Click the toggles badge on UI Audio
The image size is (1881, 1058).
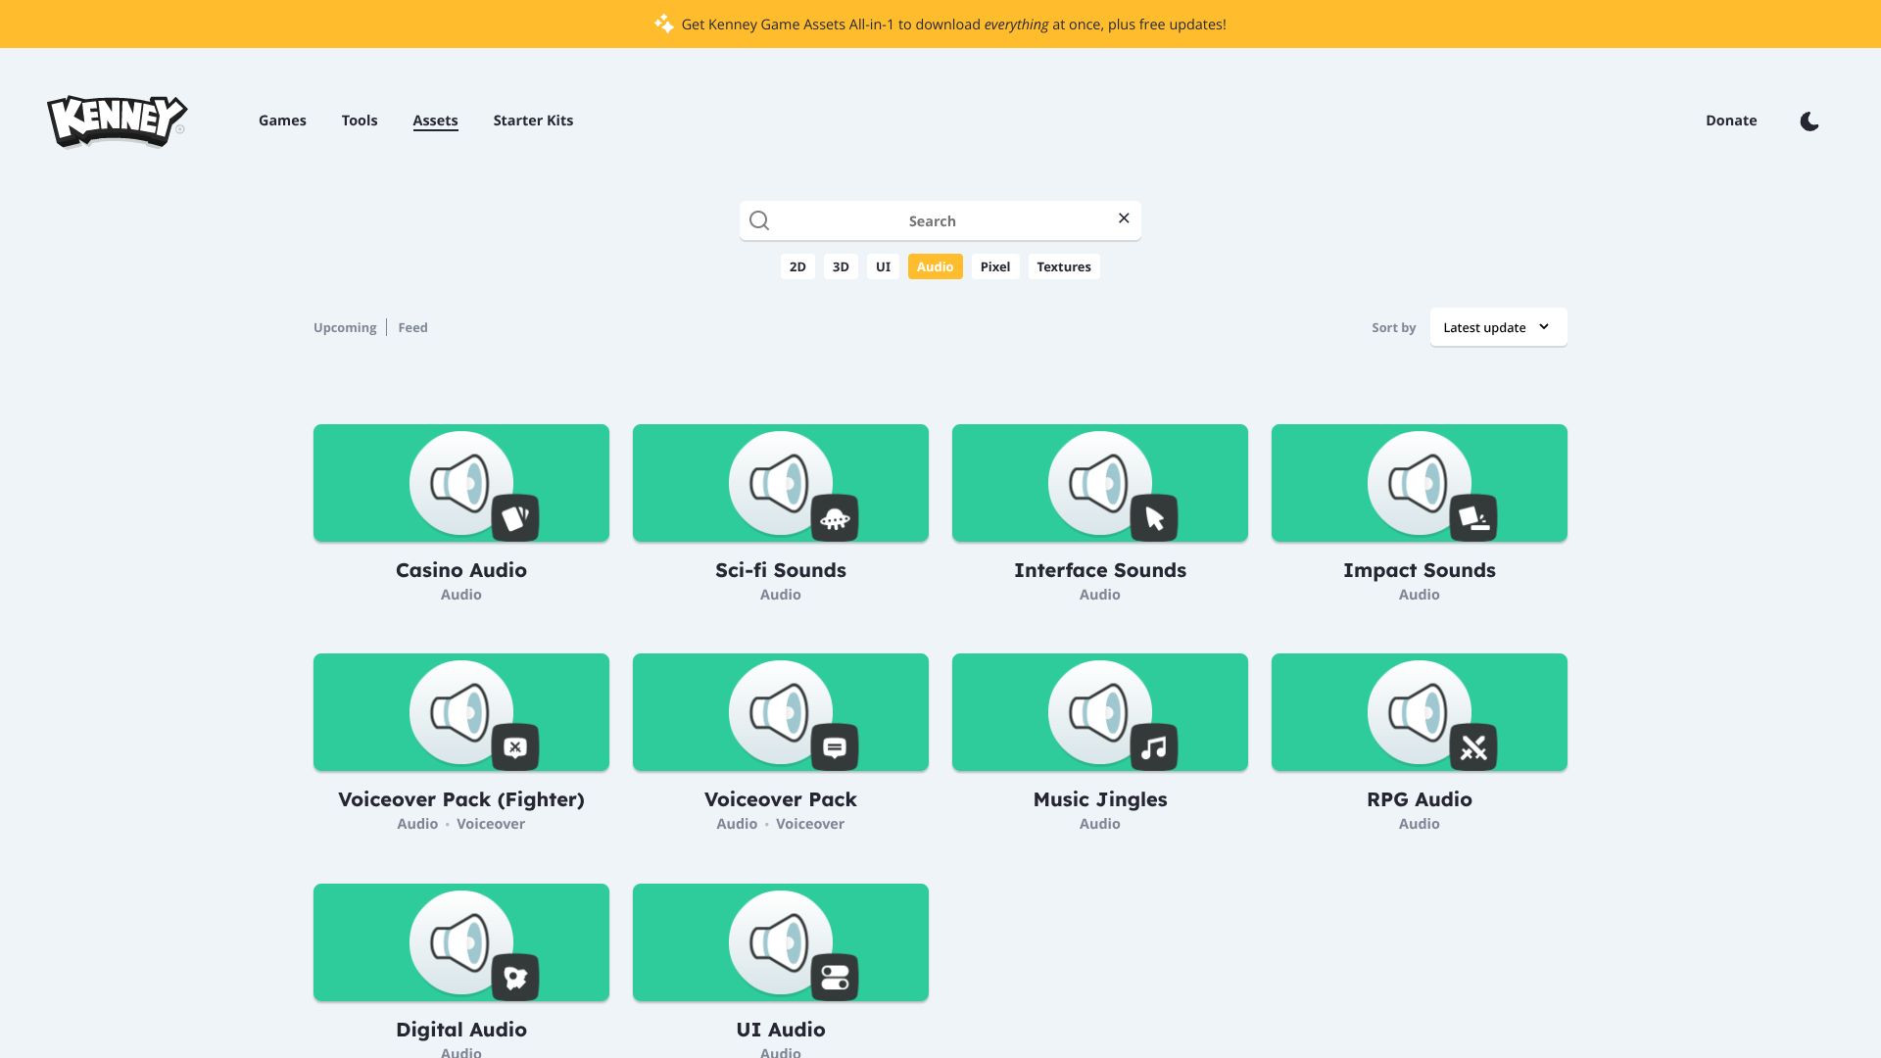tap(835, 977)
